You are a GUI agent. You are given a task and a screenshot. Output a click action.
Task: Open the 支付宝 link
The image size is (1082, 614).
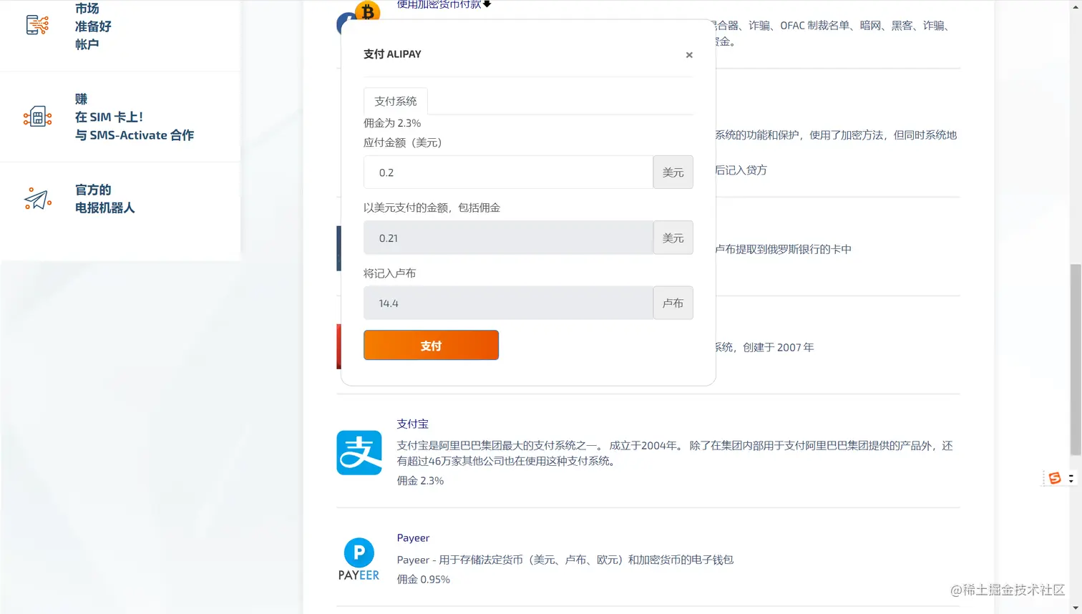point(413,424)
